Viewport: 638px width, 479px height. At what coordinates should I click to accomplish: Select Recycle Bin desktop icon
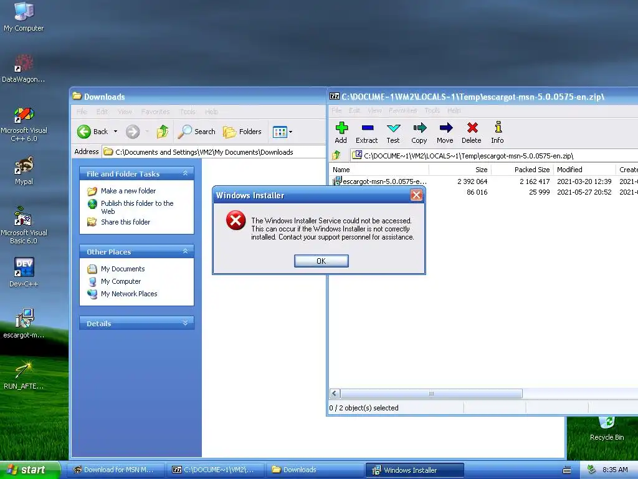[607, 428]
